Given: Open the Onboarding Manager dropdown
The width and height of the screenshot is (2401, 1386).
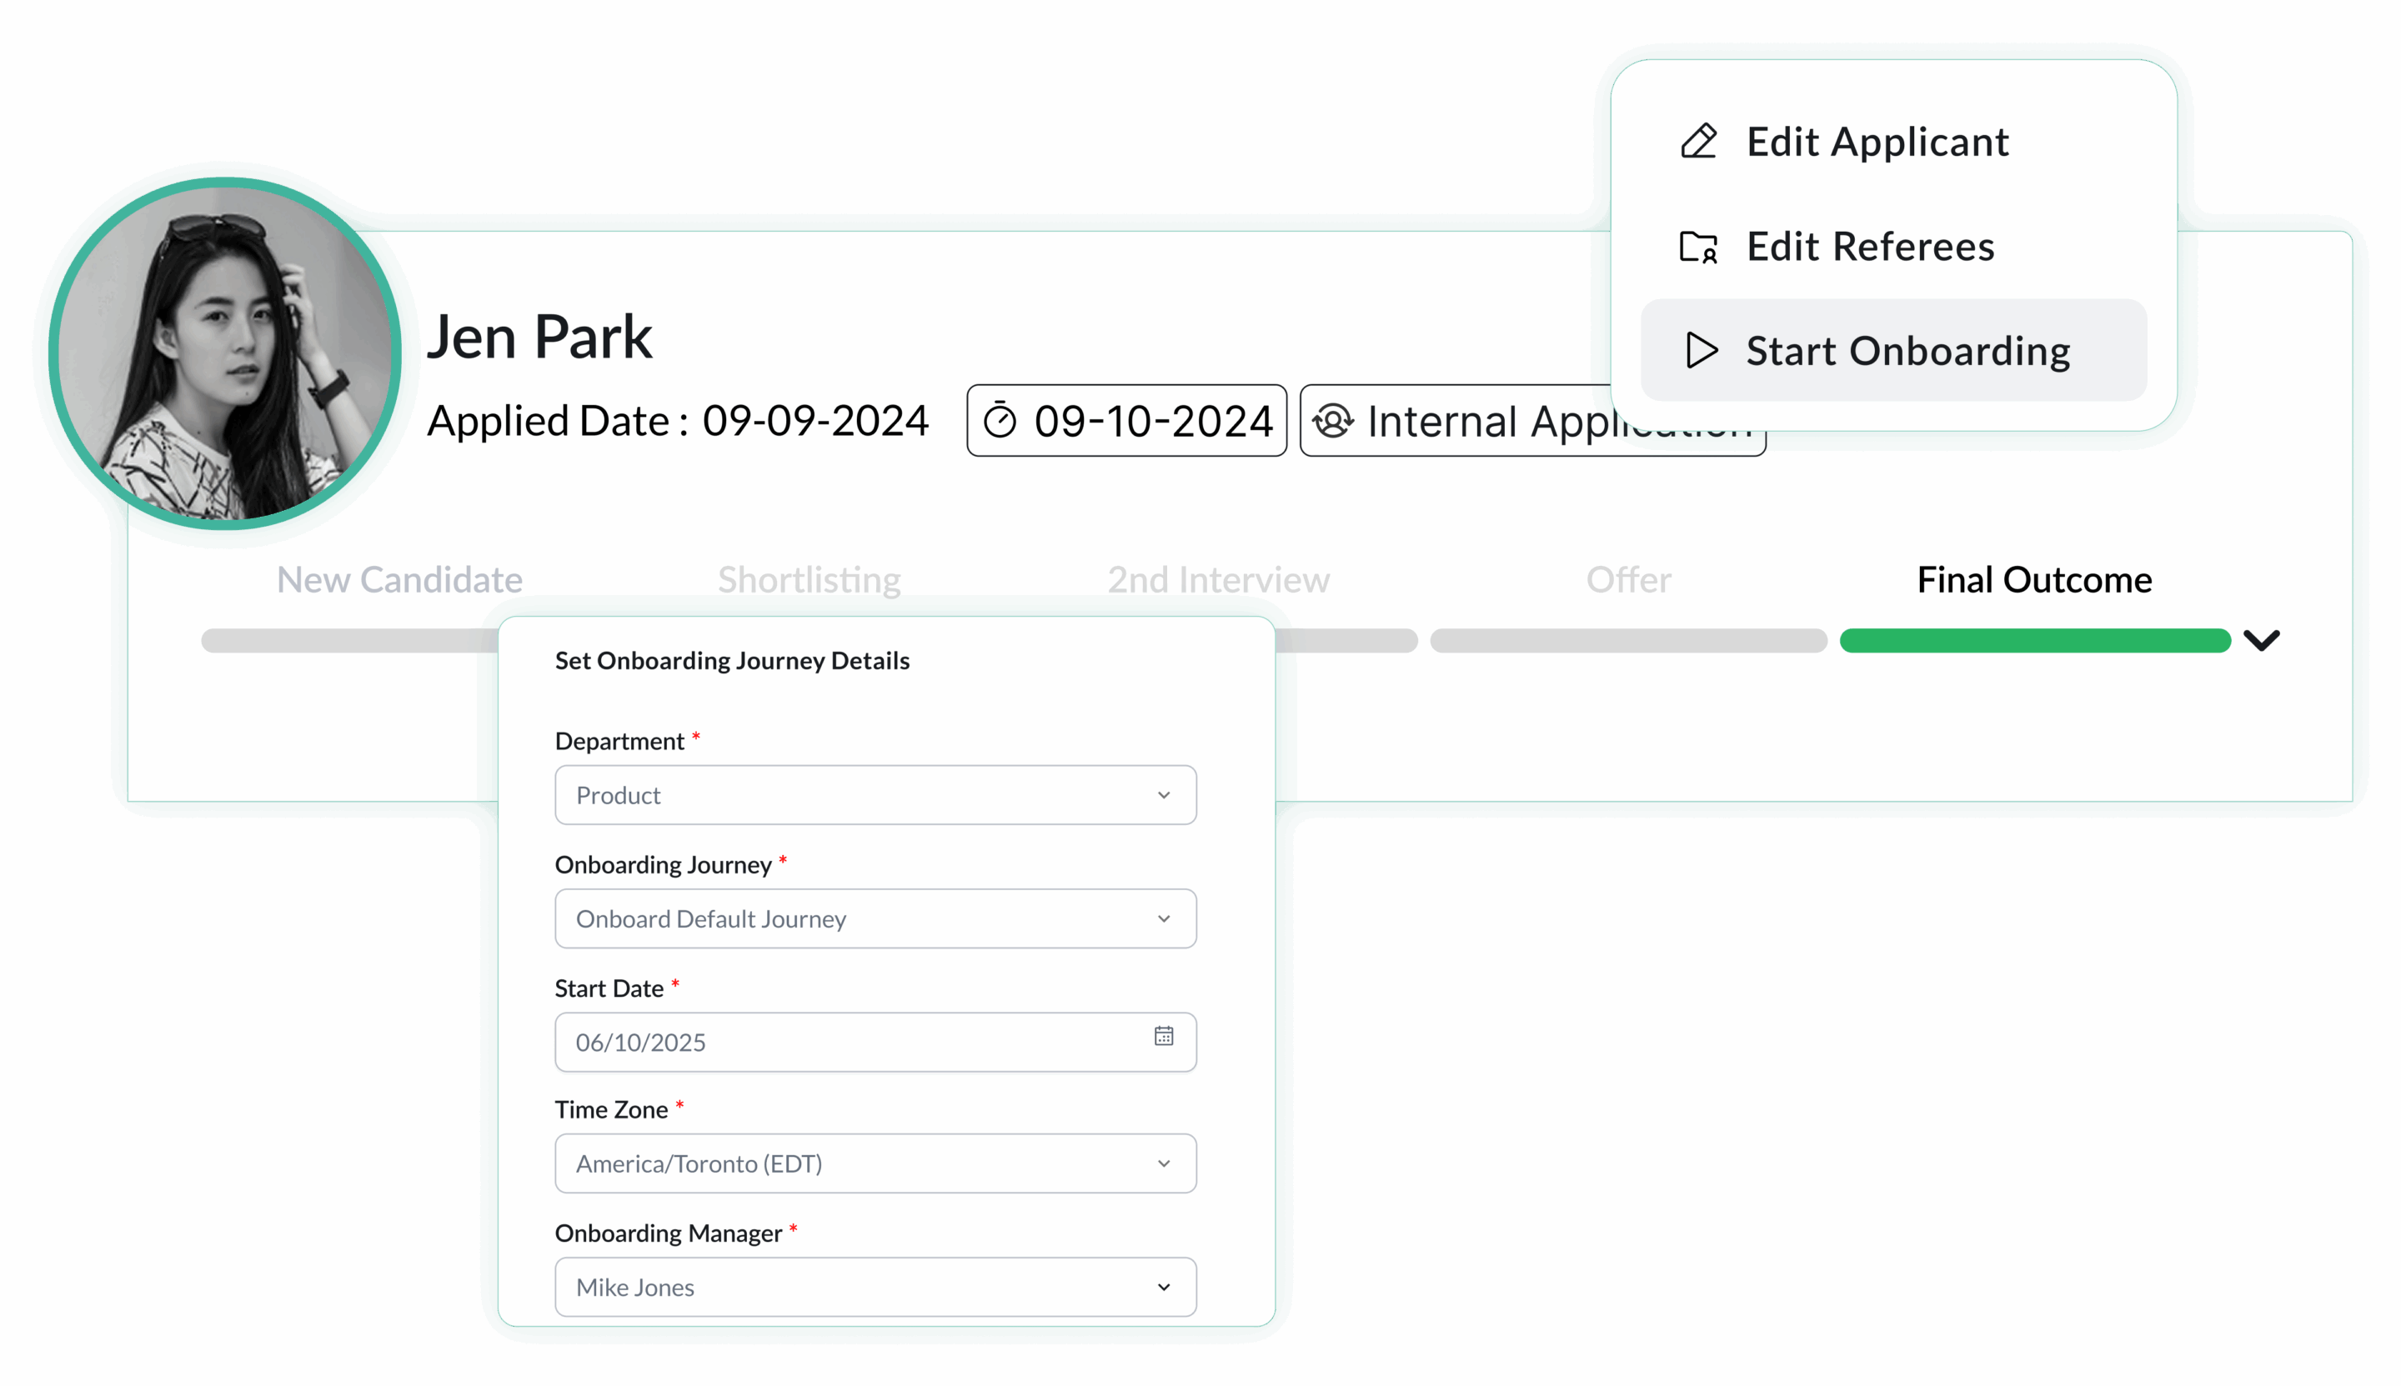Looking at the screenshot, I should tap(875, 1287).
